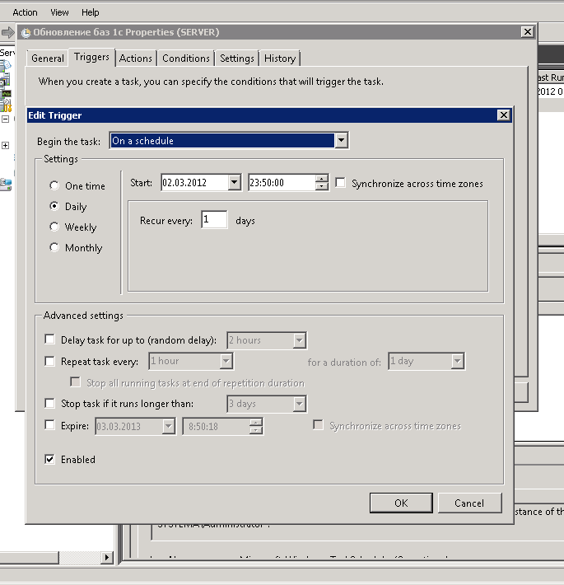
Task: Open the Begin the task dropdown
Action: pos(341,141)
